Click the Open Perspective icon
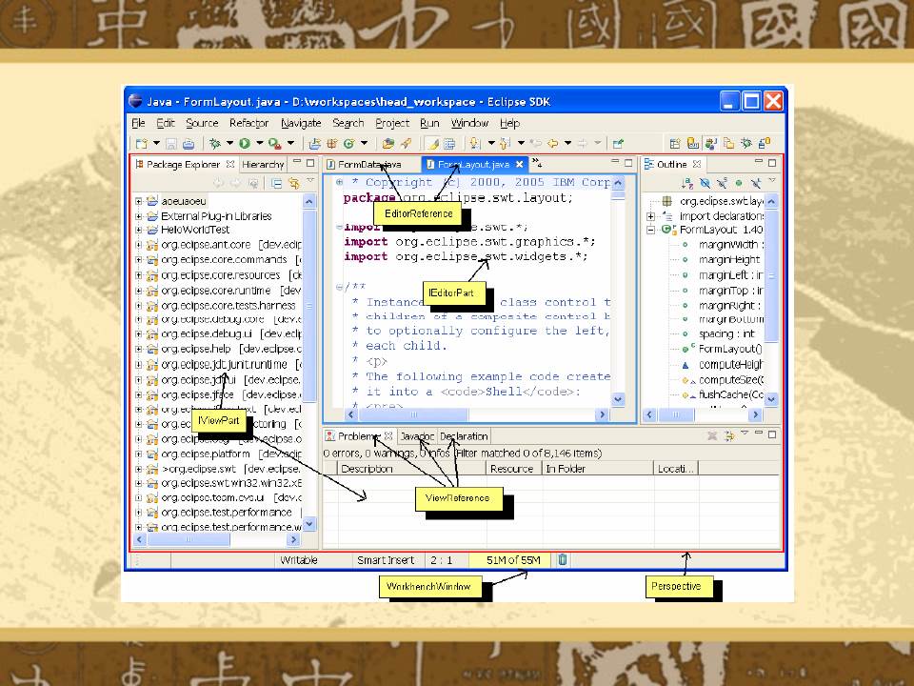Image resolution: width=914 pixels, height=686 pixels. (675, 144)
